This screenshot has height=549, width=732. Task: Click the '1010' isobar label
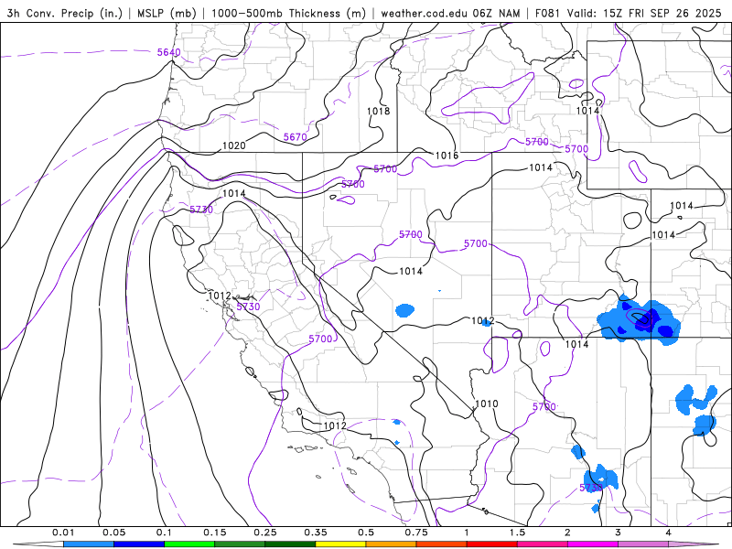[487, 404]
